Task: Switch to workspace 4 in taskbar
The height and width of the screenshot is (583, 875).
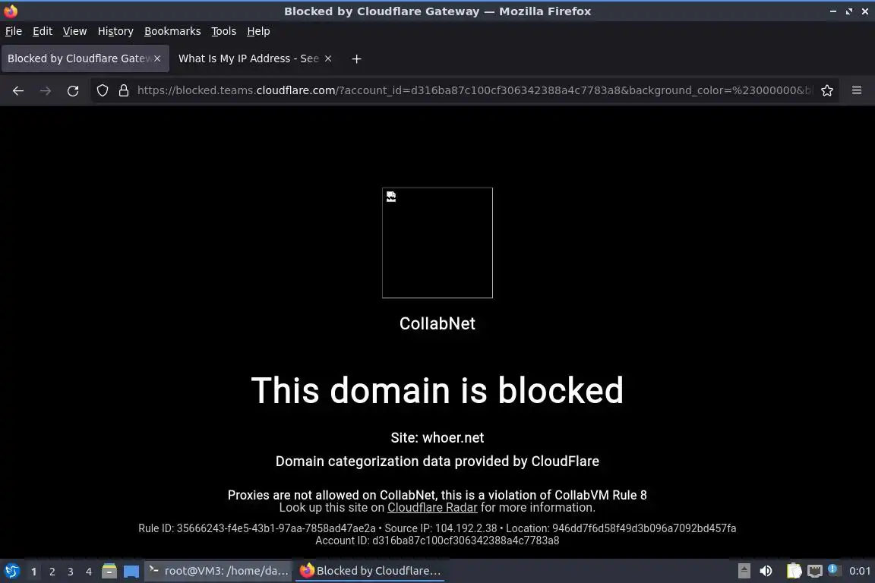Action: pyautogui.click(x=89, y=572)
